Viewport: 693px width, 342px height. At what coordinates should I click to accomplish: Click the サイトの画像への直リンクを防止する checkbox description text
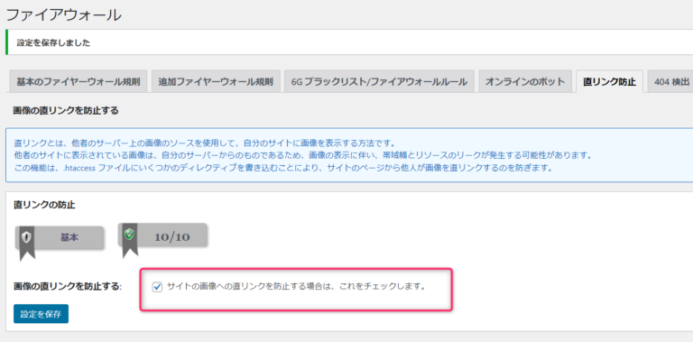pyautogui.click(x=296, y=286)
